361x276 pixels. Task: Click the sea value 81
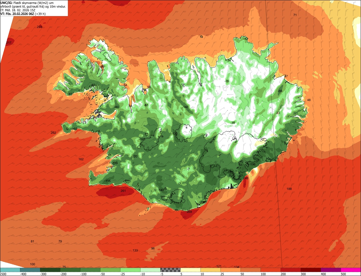(32, 242)
